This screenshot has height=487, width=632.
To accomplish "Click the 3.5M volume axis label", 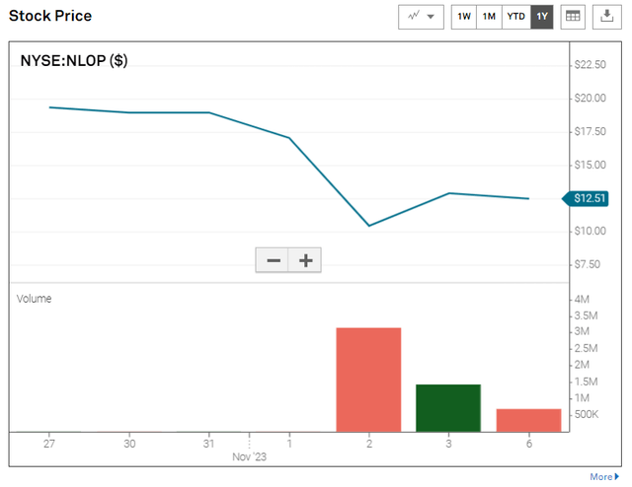I will [x=586, y=315].
